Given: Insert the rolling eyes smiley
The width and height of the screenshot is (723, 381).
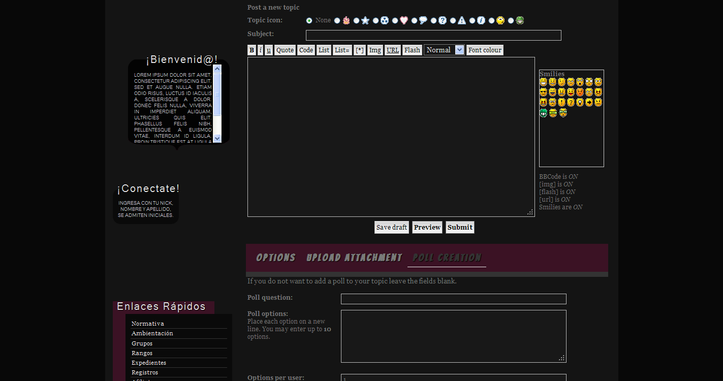Looking at the screenshot, I should point(552,102).
